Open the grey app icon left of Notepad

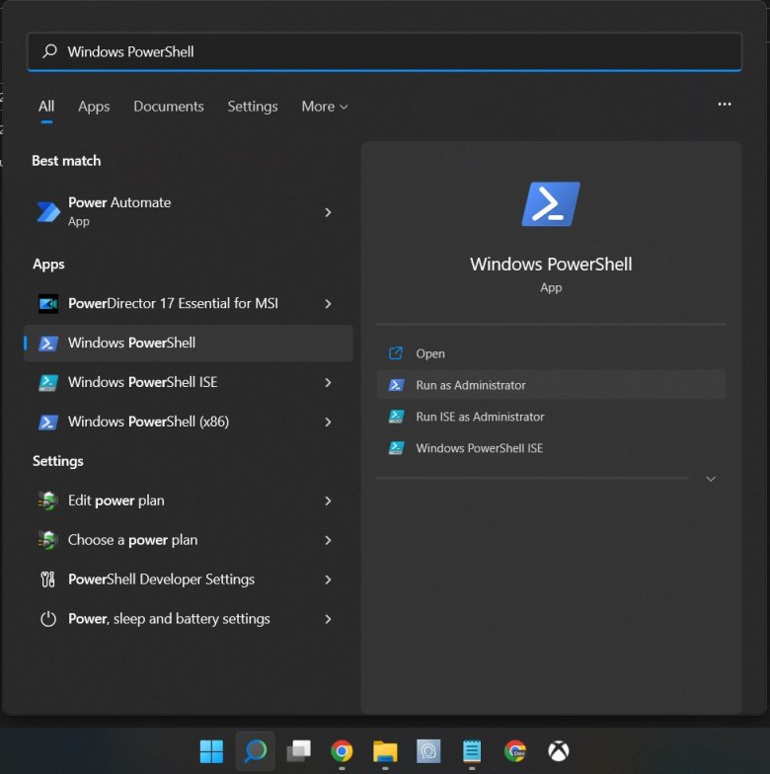(x=428, y=751)
